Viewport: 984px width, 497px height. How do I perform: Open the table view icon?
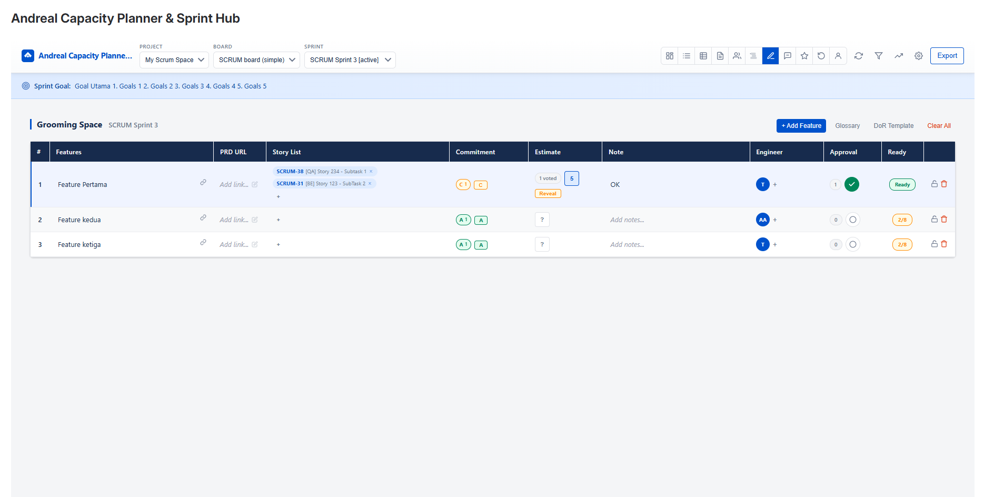pos(703,55)
